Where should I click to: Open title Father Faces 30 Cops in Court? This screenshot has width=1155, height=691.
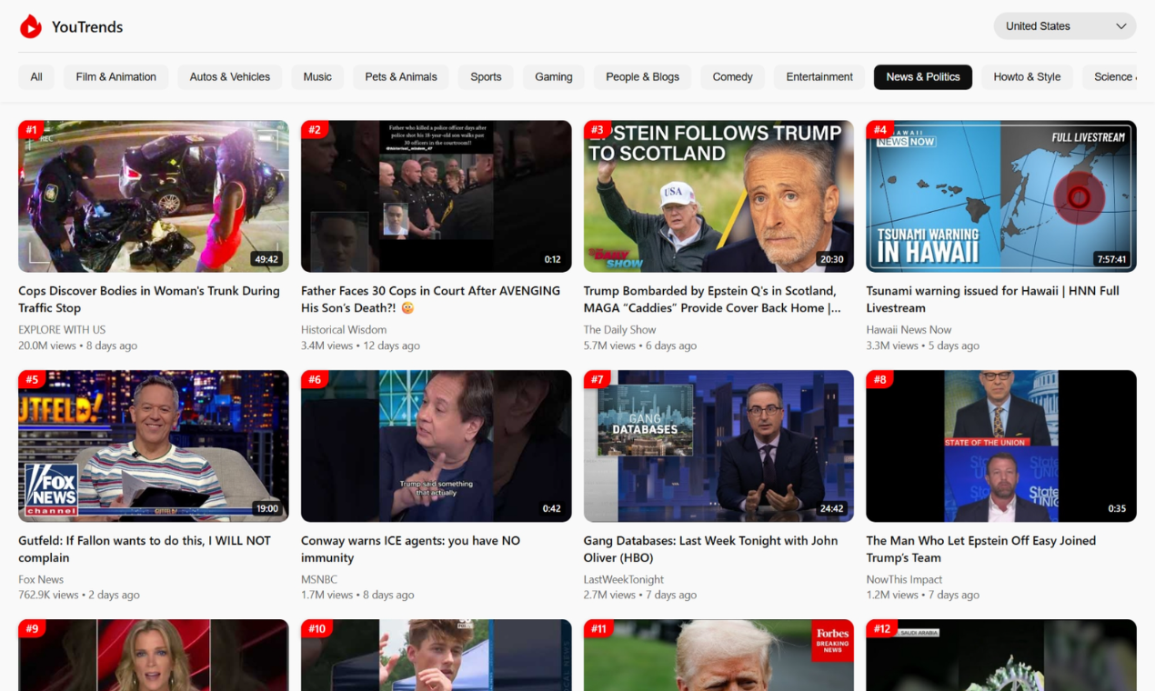pos(431,299)
